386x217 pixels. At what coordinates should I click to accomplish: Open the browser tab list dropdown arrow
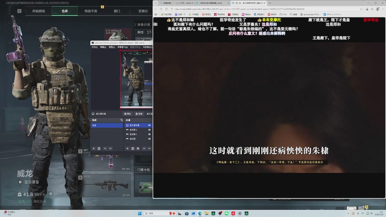(x=155, y=3)
